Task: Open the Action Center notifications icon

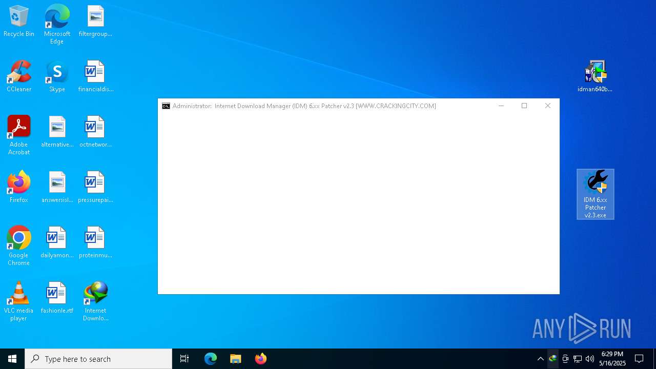Action: (639, 359)
